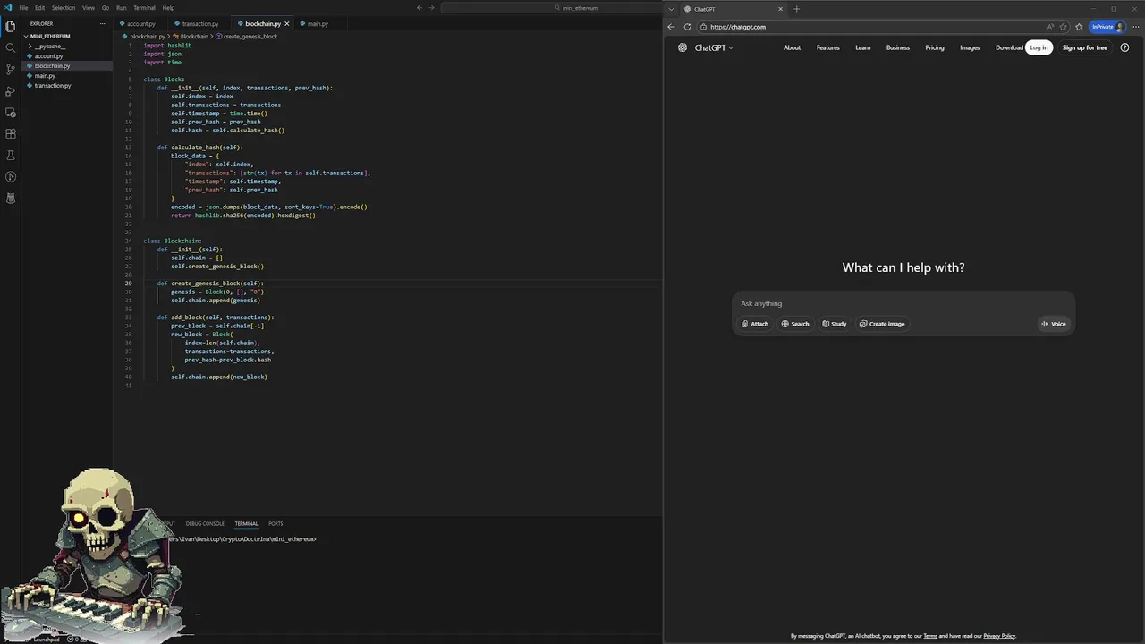Open the Run menu
Screen dimensions: 1145x644
coord(121,8)
